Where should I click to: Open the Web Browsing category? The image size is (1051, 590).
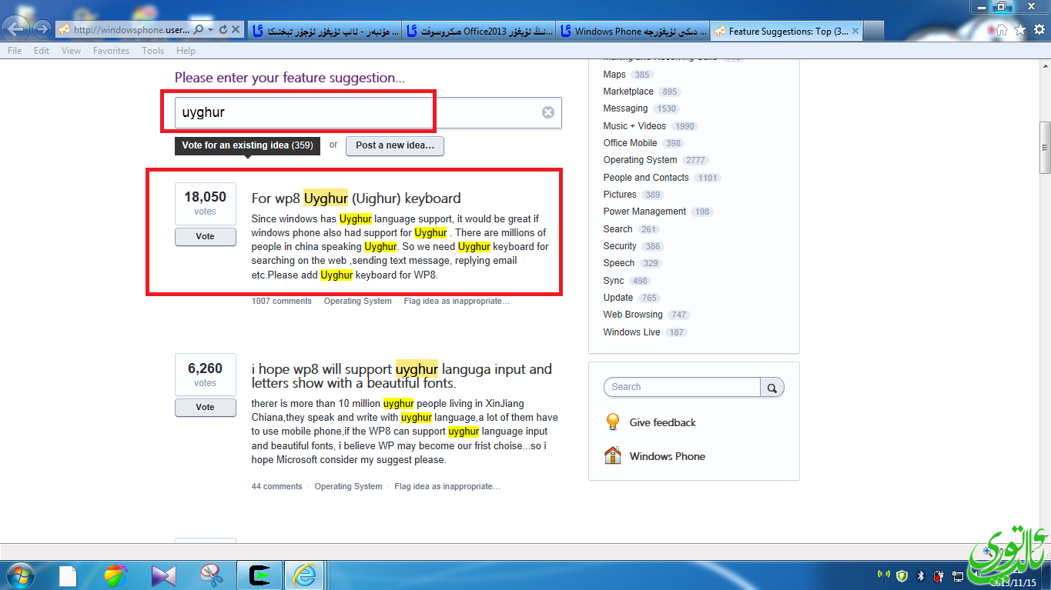coord(633,315)
